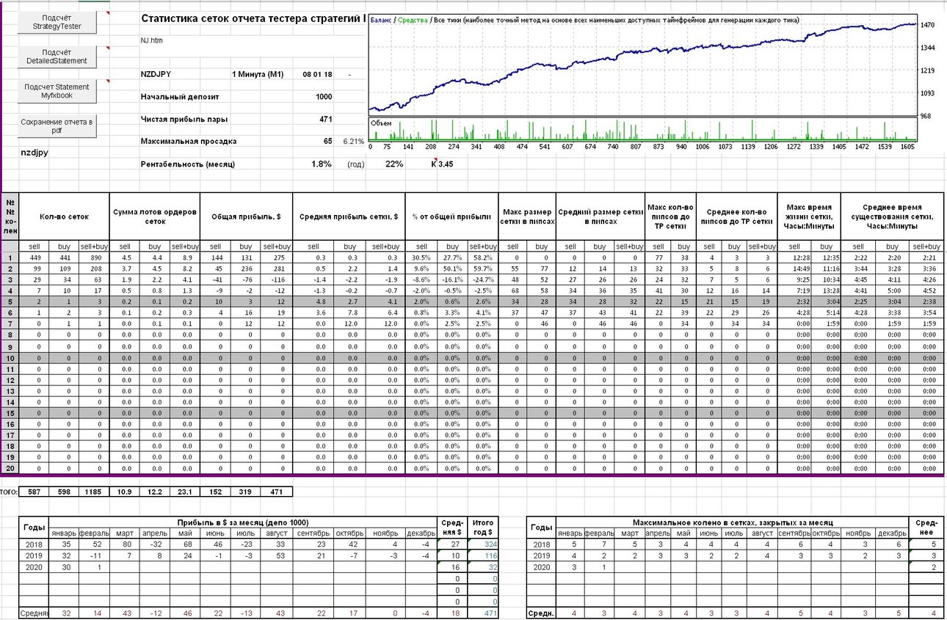Select the 'Средняя прибыль сетки, $' header
Image resolution: width=947 pixels, height=620 pixels.
click(349, 216)
